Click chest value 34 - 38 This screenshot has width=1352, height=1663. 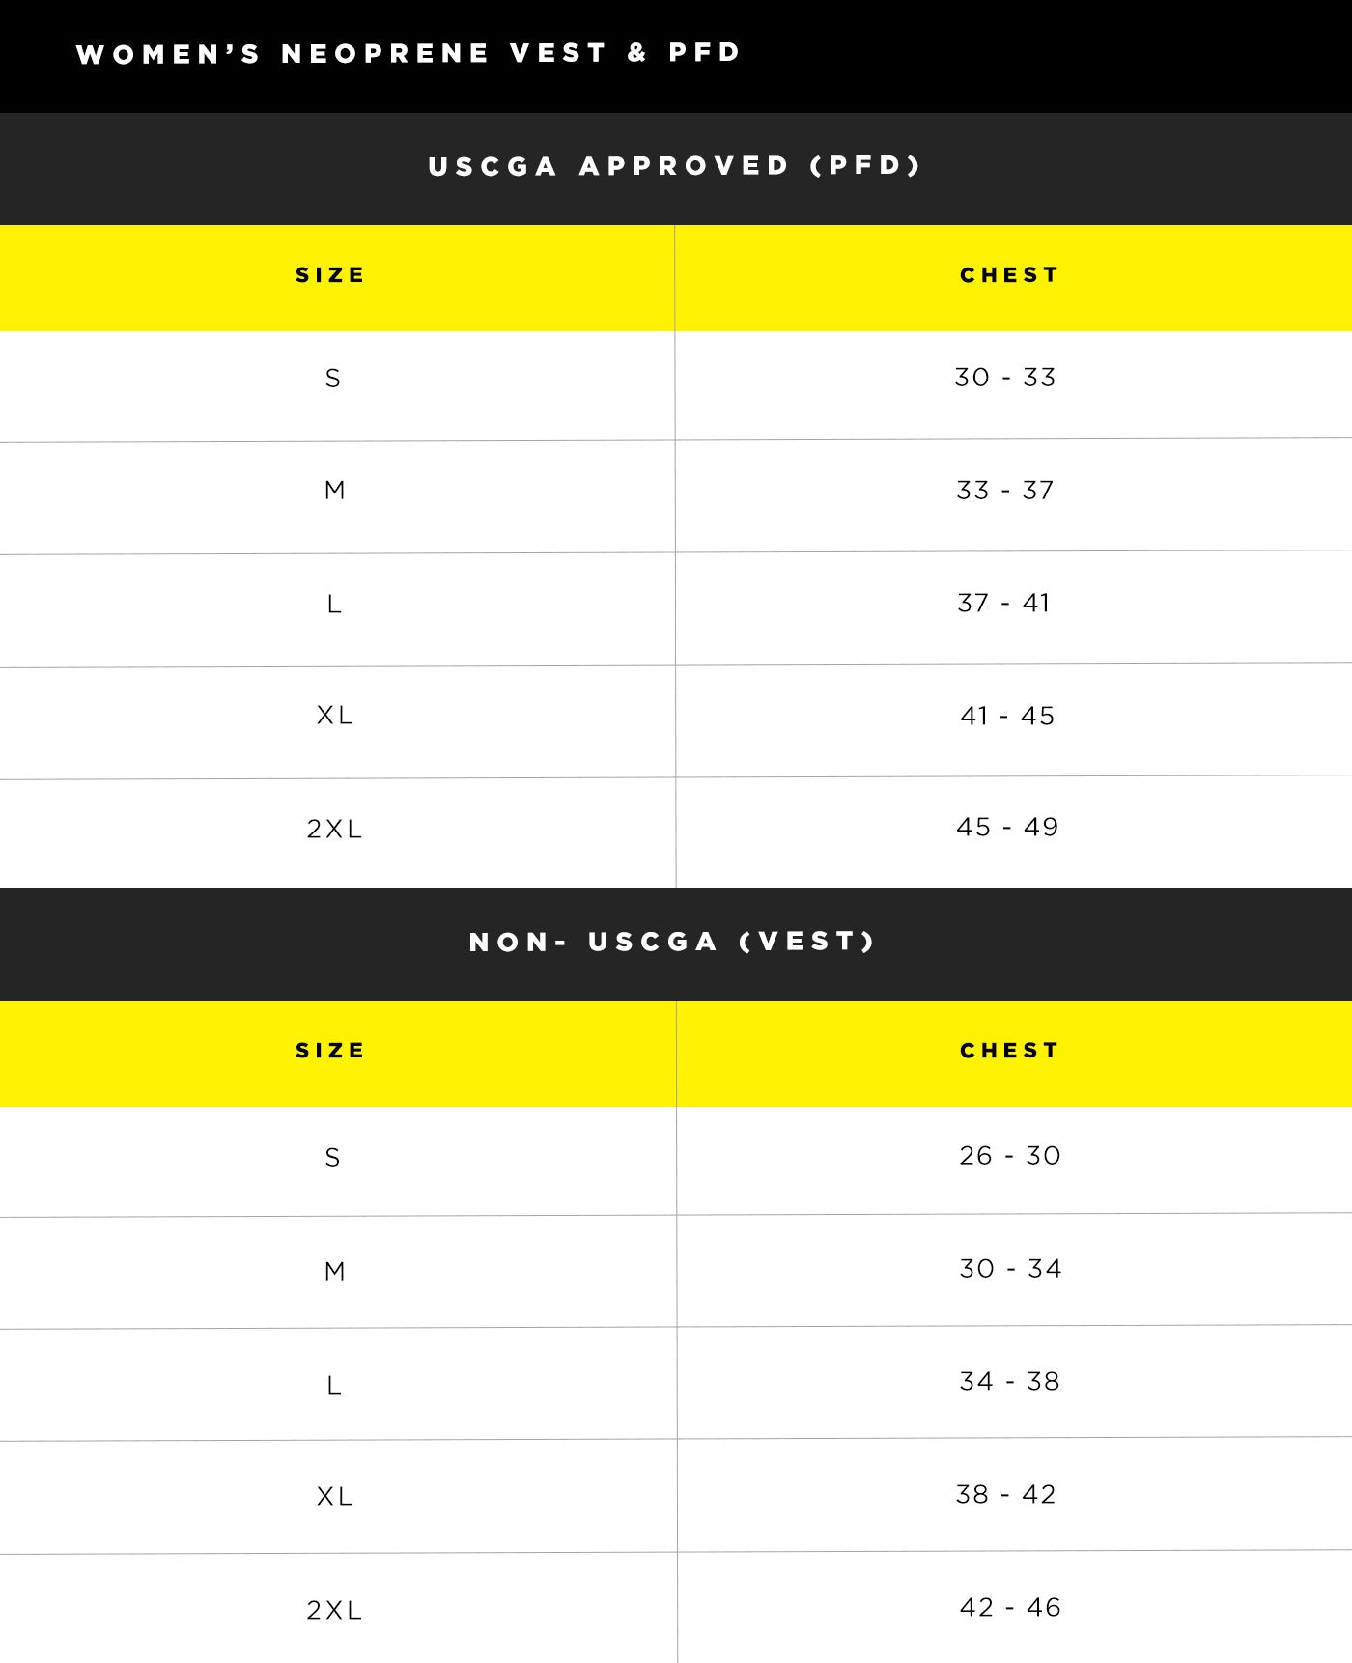[1009, 1381]
